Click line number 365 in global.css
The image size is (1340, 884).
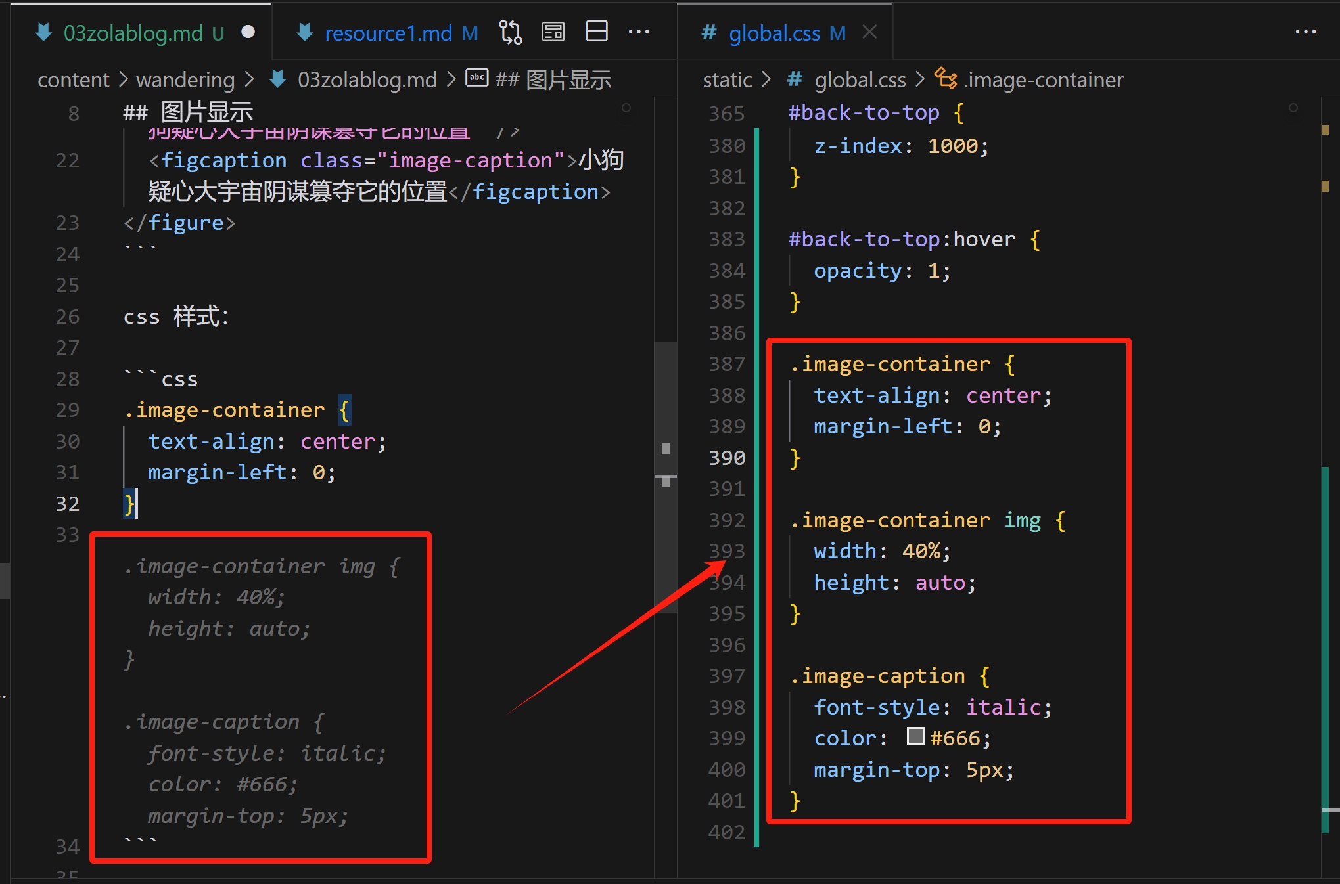click(727, 114)
